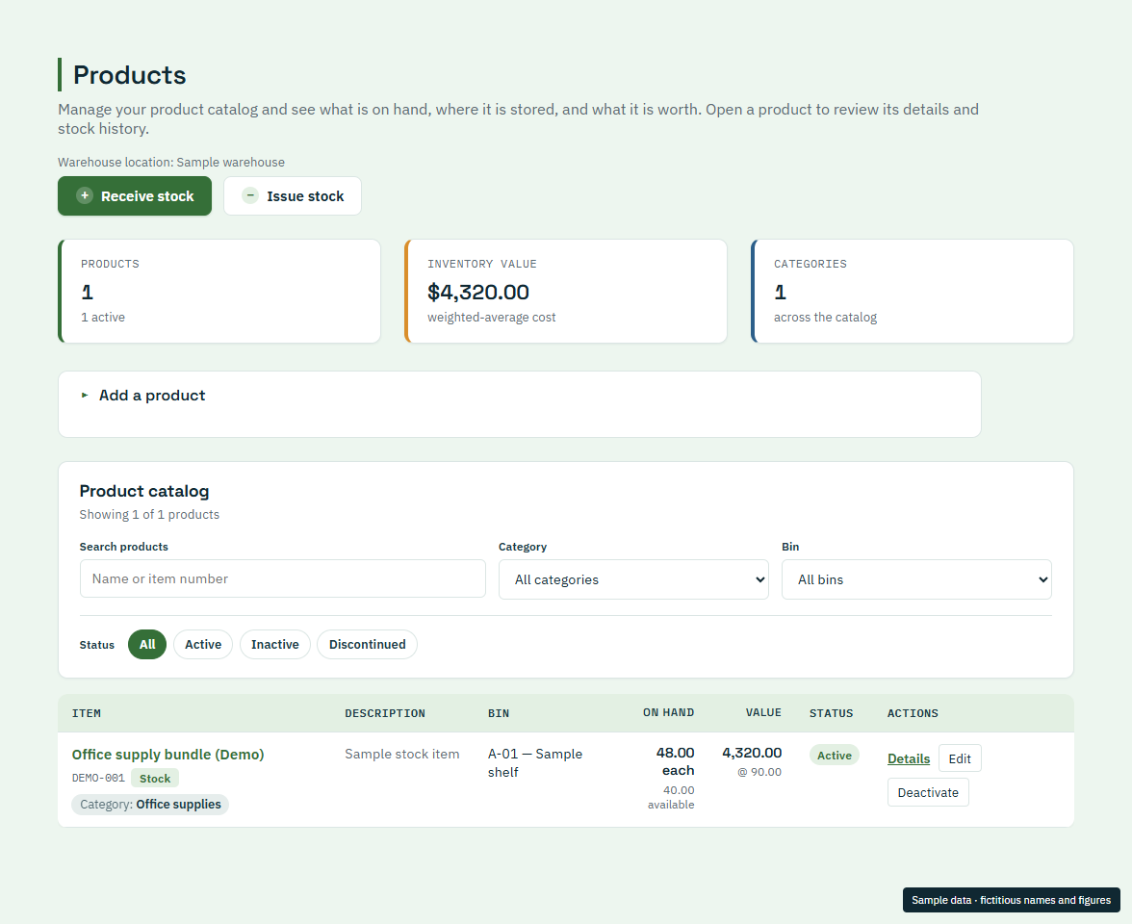
Task: Click the Stock type badge
Action: pos(154,778)
